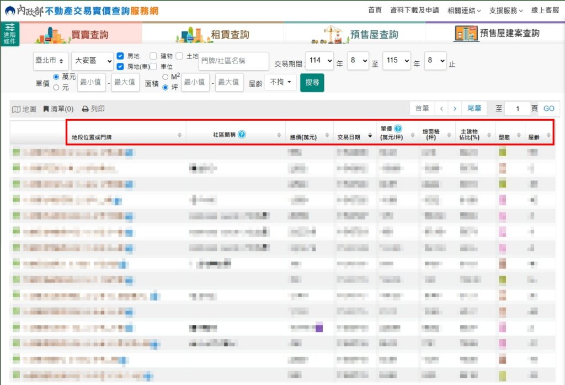Screen dimensions: 565x385
Task: Click the green 搜尋 button
Action: pos(312,83)
